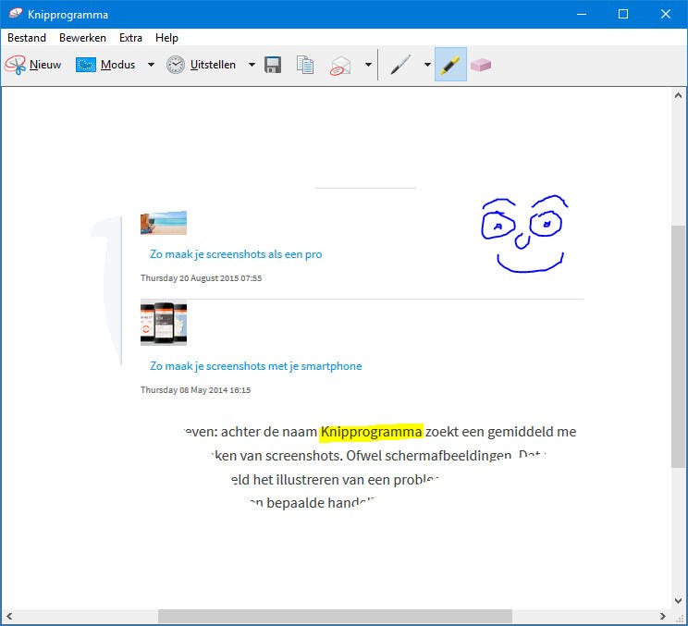Toggle the yellow Highlighter tool

point(450,65)
